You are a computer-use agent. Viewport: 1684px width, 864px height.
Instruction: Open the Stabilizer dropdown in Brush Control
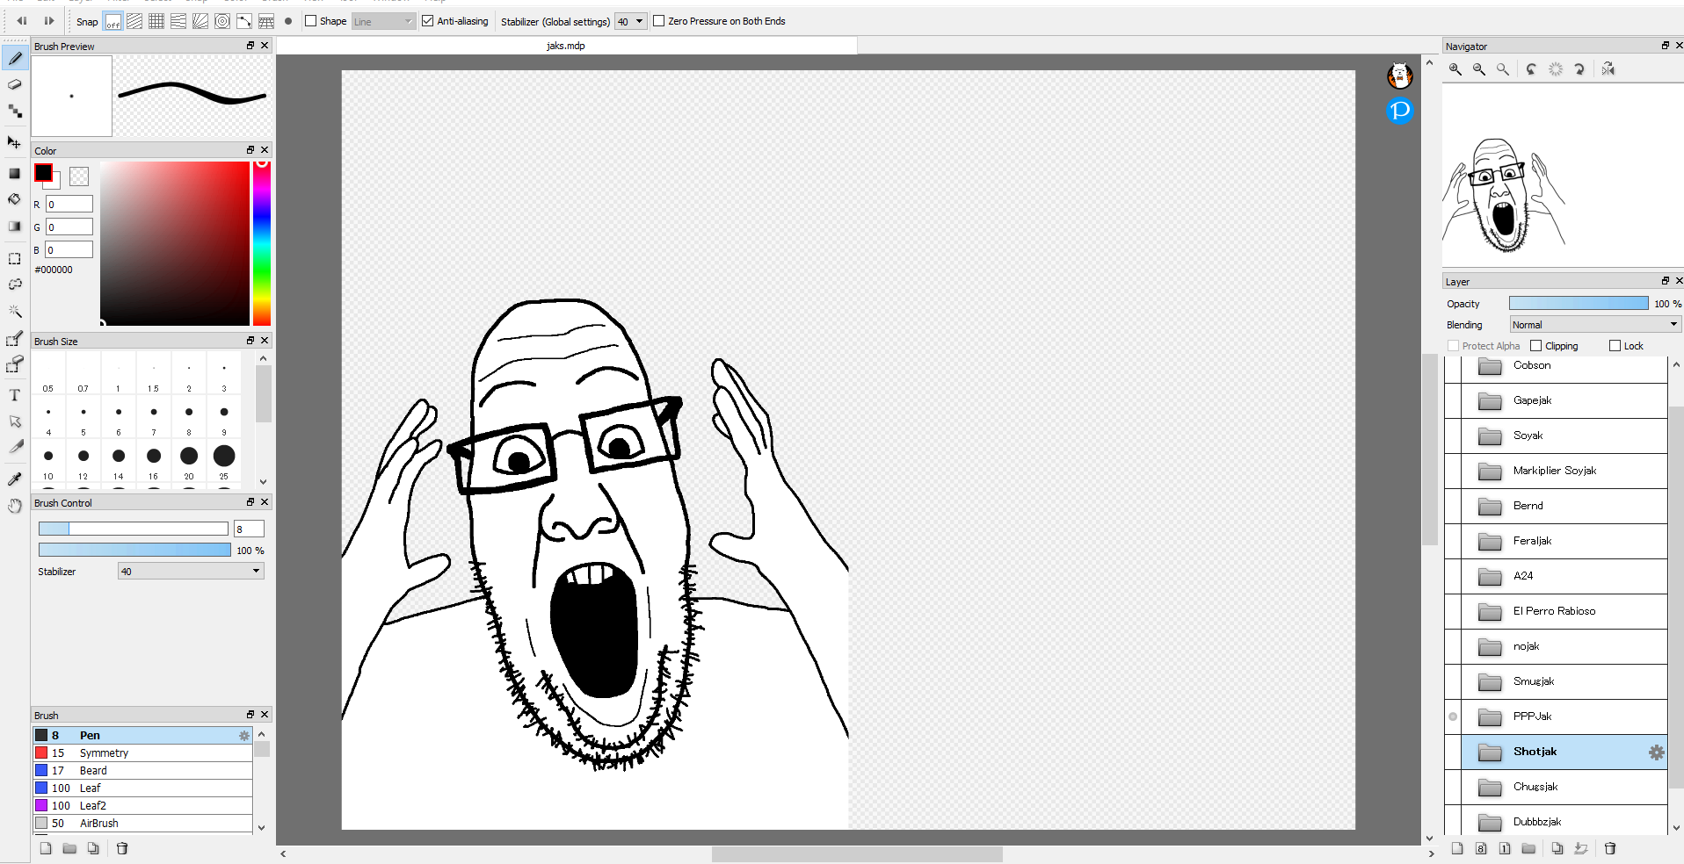tap(191, 572)
